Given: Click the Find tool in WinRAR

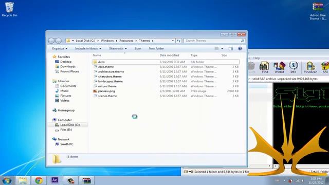Looking at the screenshot, I should [264, 67].
